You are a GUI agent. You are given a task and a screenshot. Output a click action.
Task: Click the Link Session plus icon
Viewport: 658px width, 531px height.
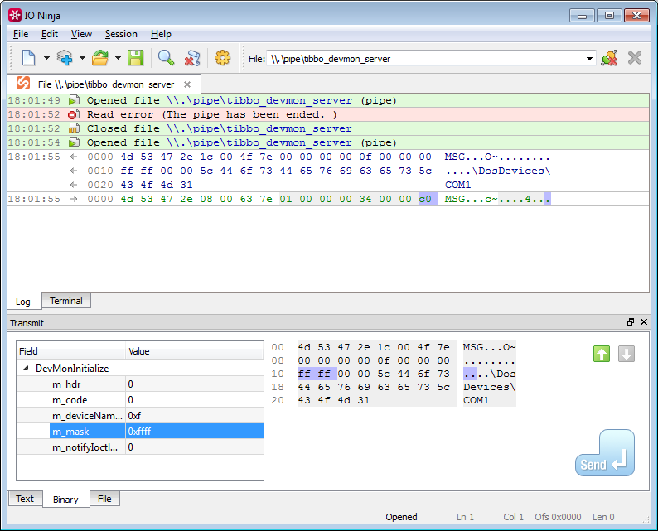point(64,58)
